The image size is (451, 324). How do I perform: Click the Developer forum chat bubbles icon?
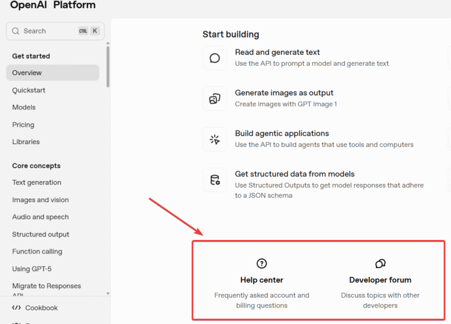pos(381,263)
